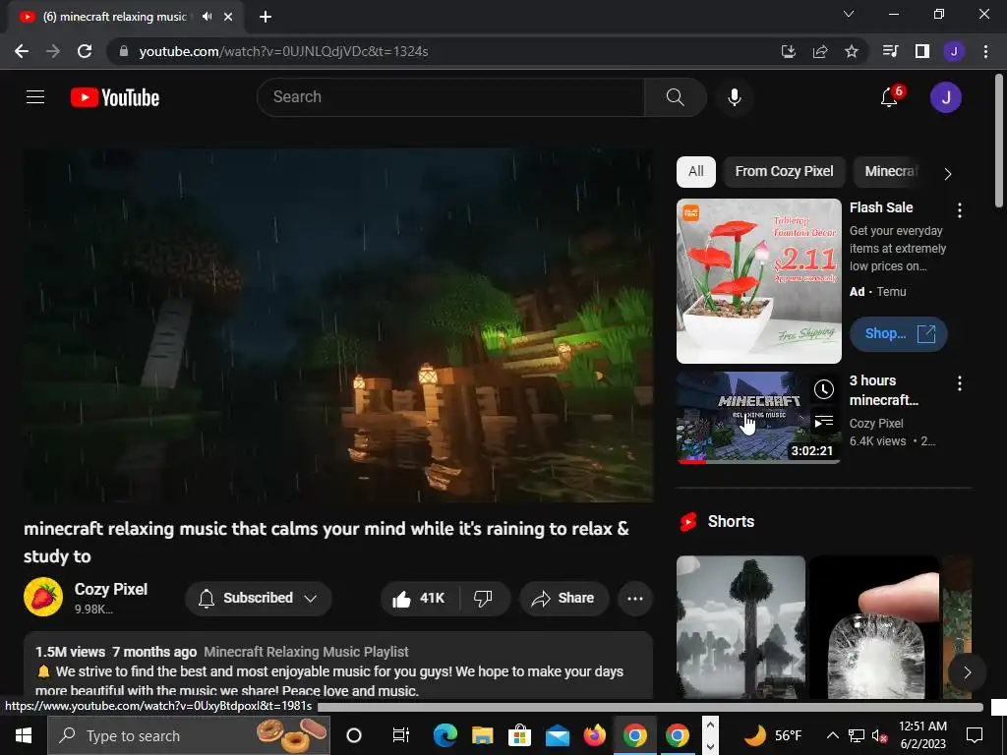Share this page from address bar
The image size is (1007, 755).
(820, 51)
